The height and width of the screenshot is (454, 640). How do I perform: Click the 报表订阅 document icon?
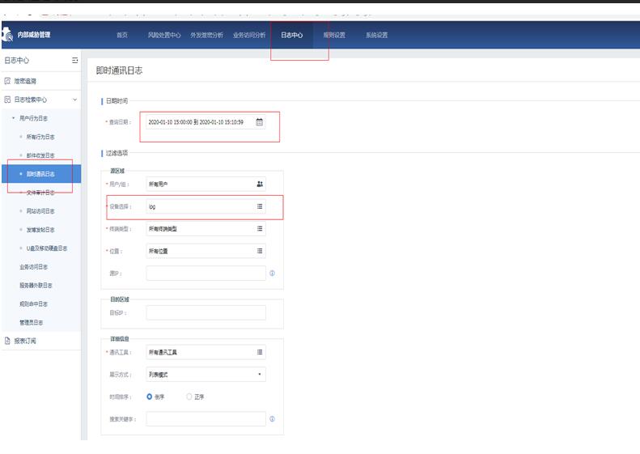point(7,341)
